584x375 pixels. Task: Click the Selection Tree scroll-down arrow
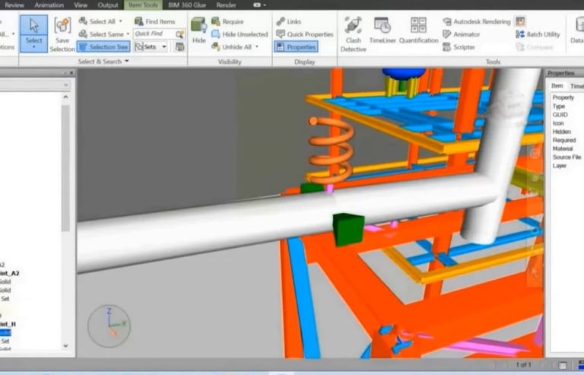coord(65,346)
